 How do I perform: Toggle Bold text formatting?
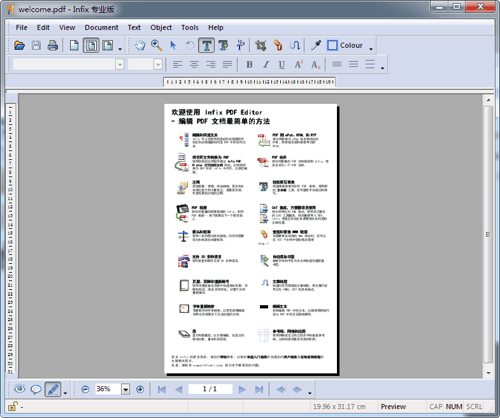(x=249, y=64)
